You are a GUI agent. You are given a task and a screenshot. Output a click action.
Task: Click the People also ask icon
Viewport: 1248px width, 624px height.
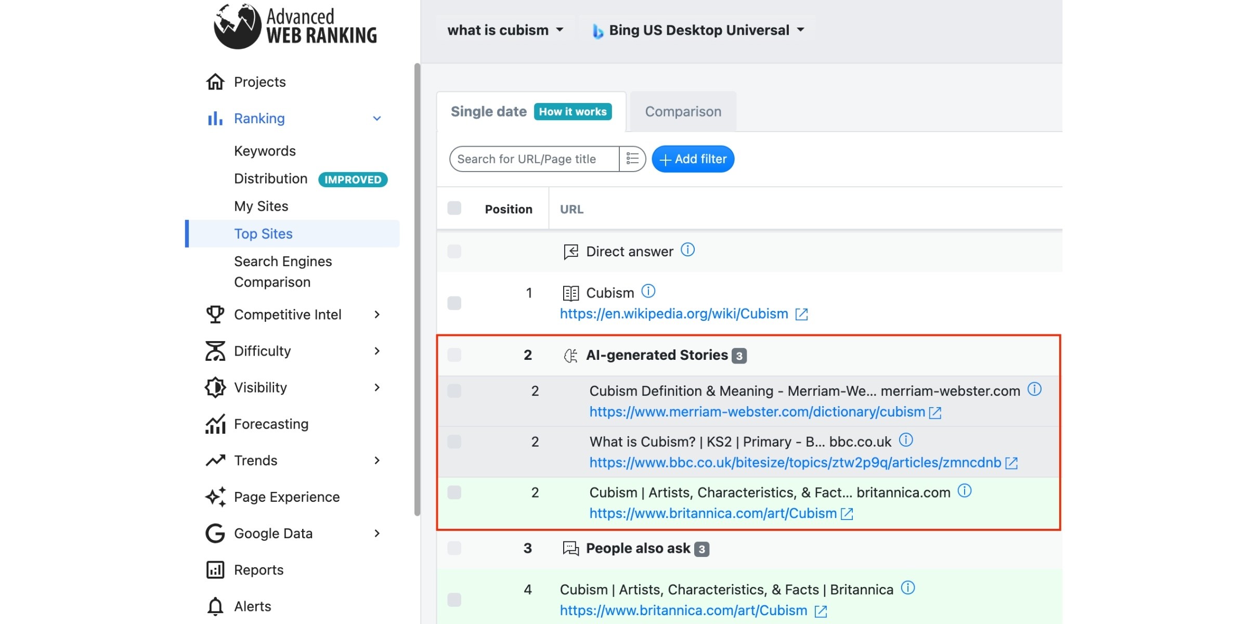[570, 549]
